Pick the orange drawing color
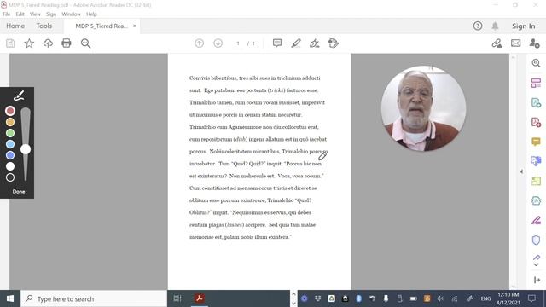546x307 pixels. (x=10, y=122)
